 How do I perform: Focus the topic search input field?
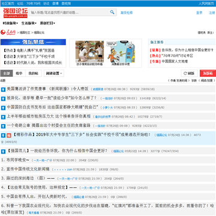[69, 13]
